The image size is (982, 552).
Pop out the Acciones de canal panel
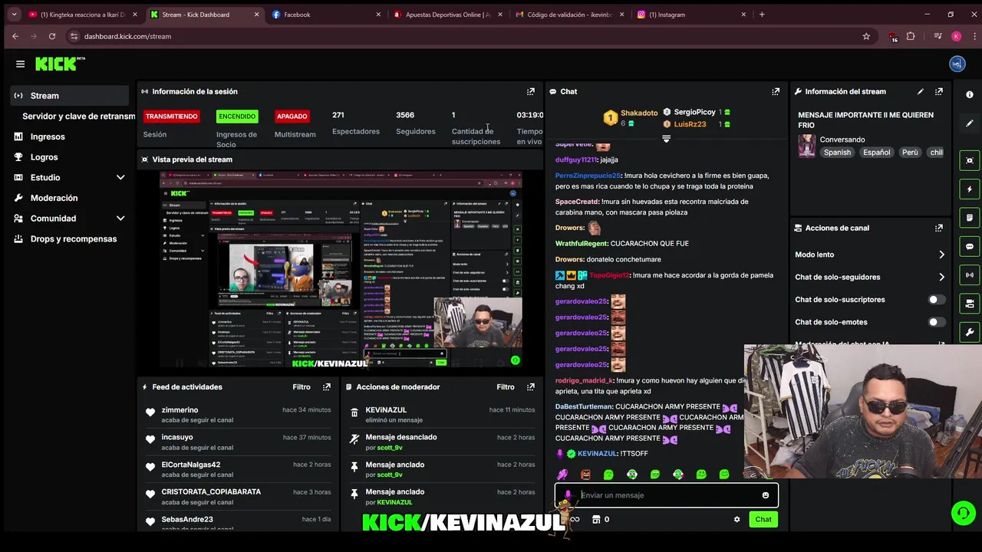(939, 228)
